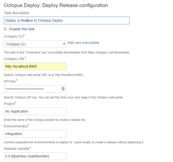Viewport: 173px width, 162px height.
Task: Click into the Octopus URL field
Action: [x=35, y=66]
